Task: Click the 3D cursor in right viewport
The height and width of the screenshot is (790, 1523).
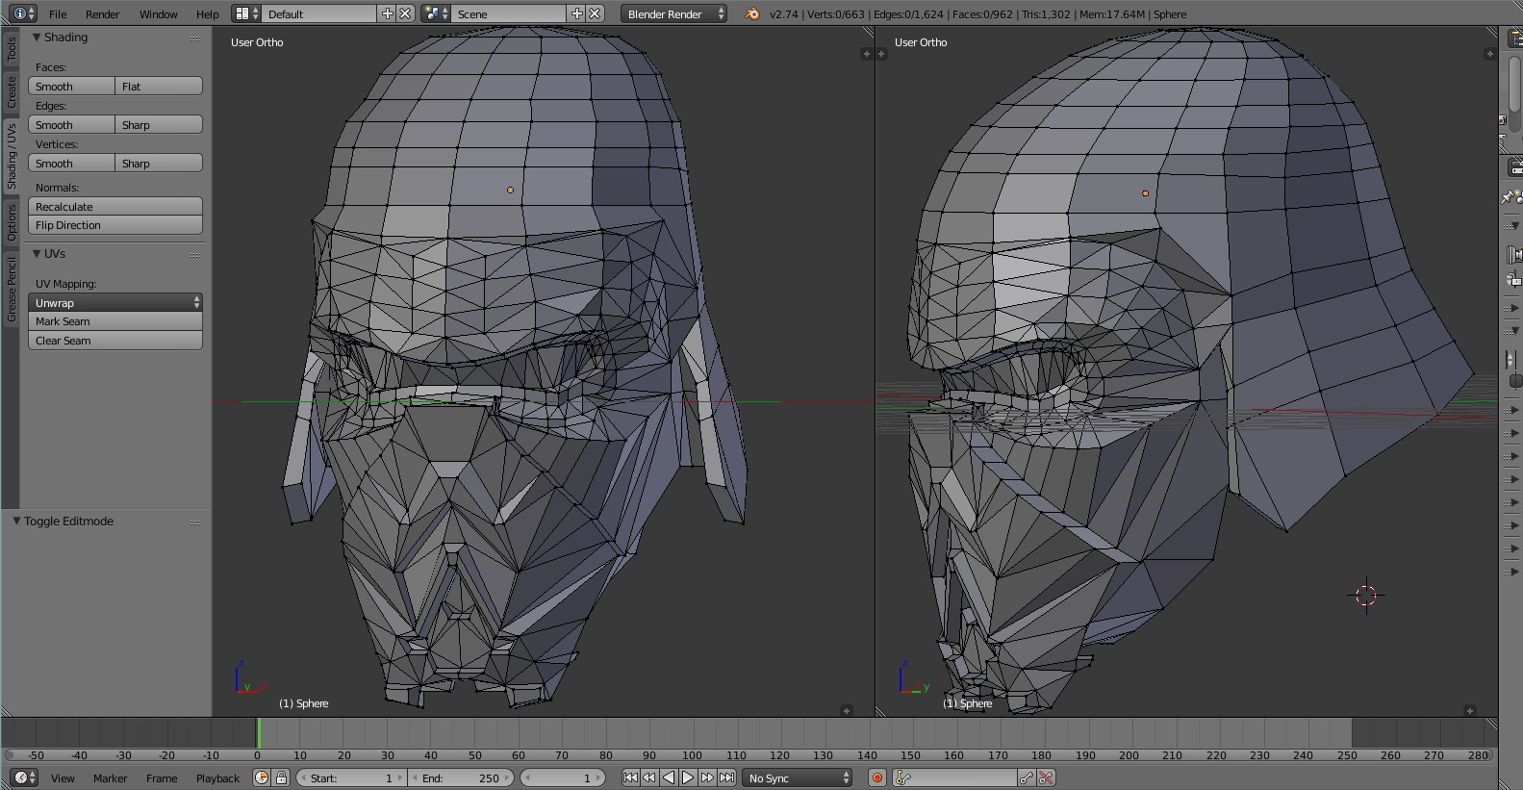Action: point(1366,596)
